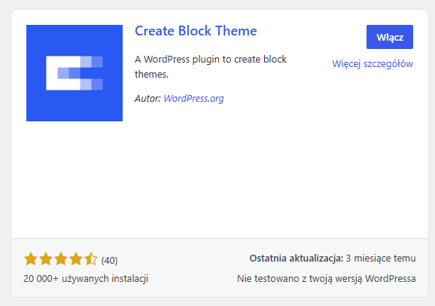The image size is (435, 306).
Task: Open the WordPress.org author link
Action: pyautogui.click(x=193, y=99)
